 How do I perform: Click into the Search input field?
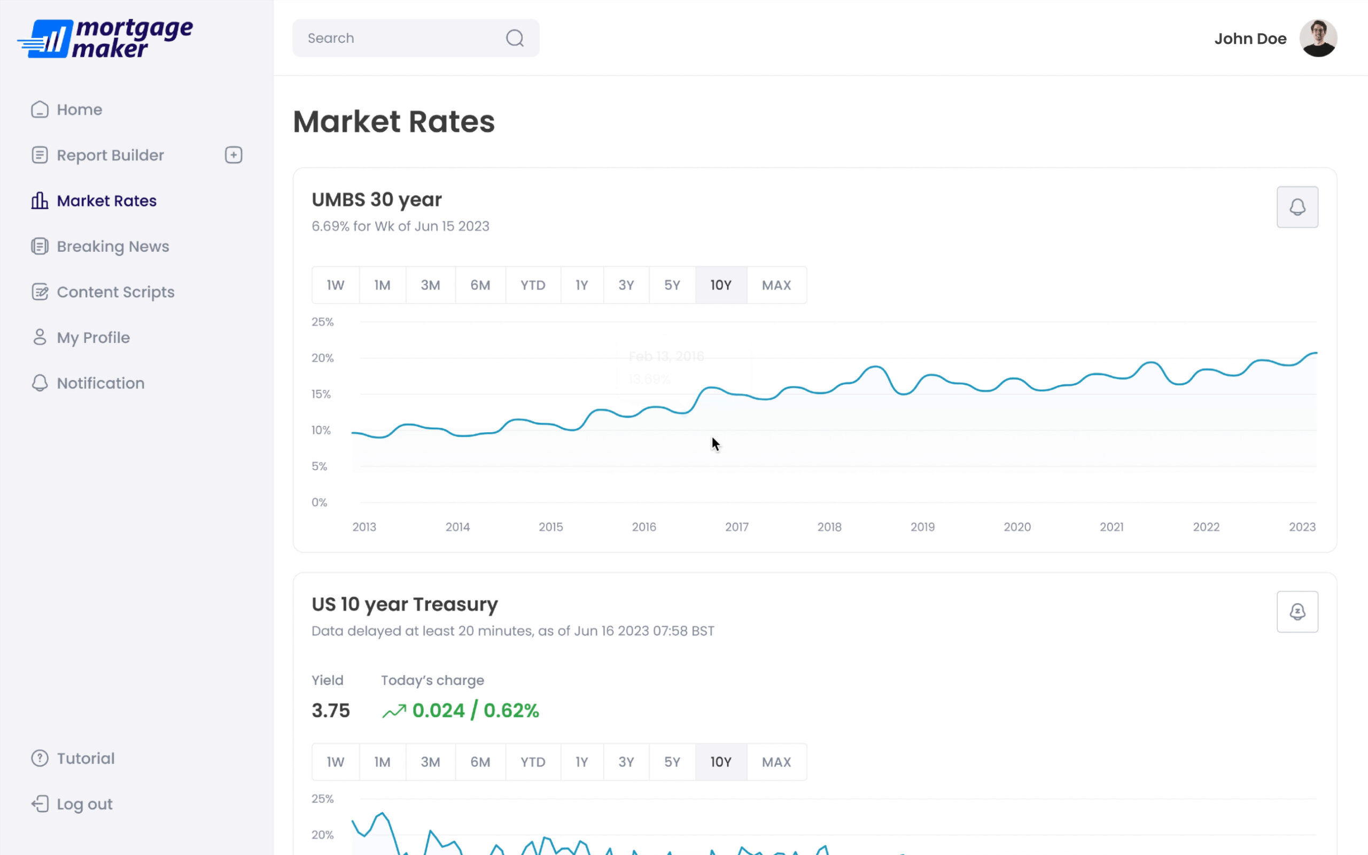[x=395, y=38]
